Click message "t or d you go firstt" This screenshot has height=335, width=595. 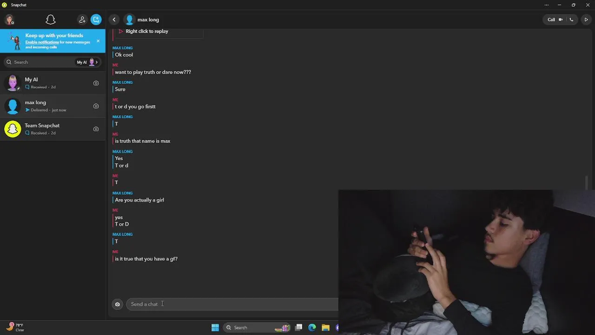point(135,107)
